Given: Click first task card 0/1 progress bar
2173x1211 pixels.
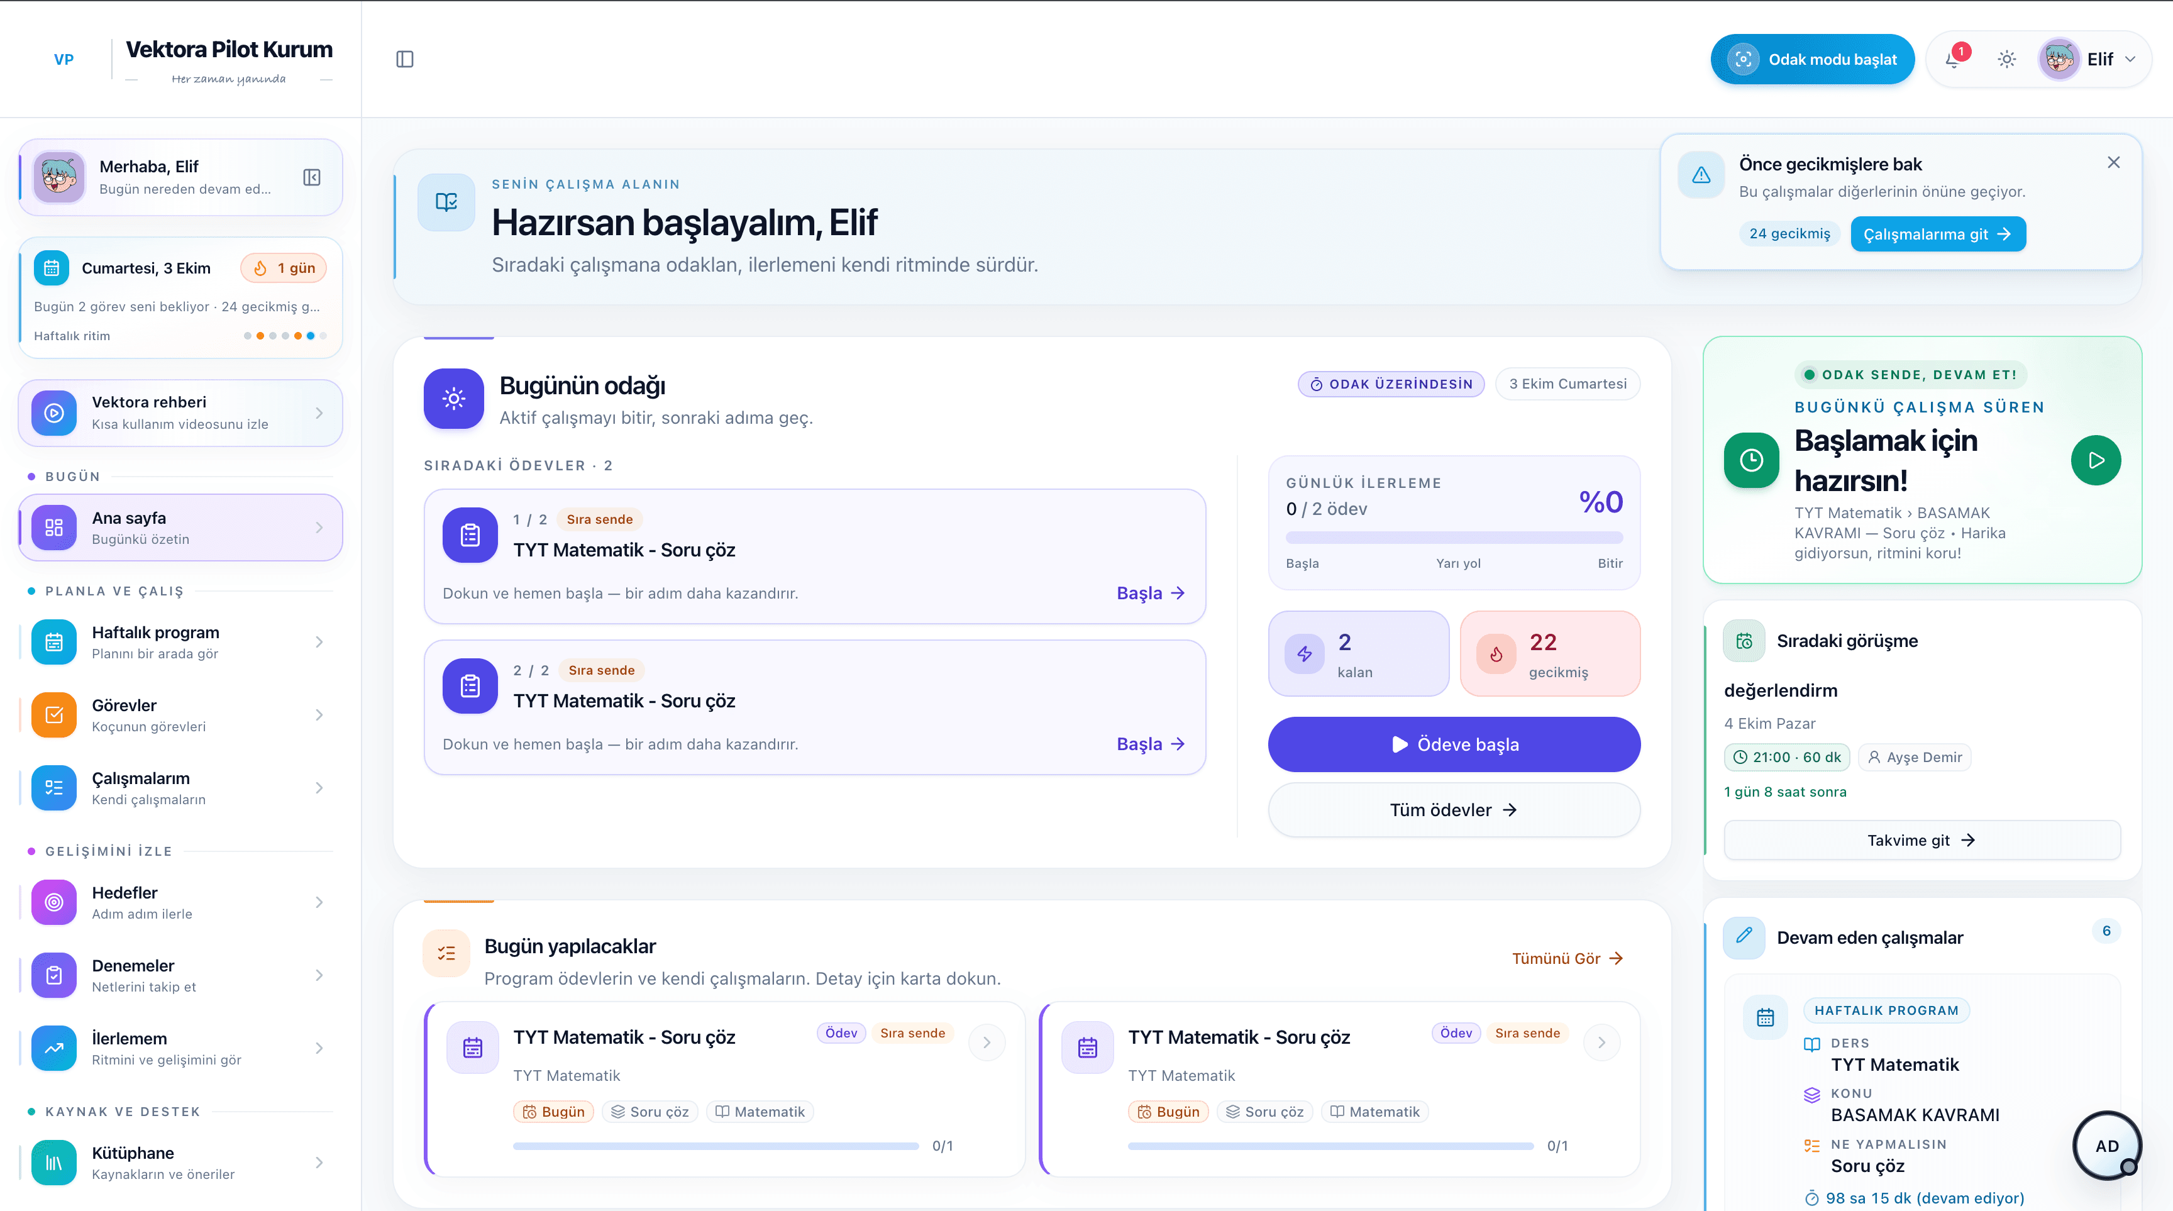Looking at the screenshot, I should [716, 1146].
